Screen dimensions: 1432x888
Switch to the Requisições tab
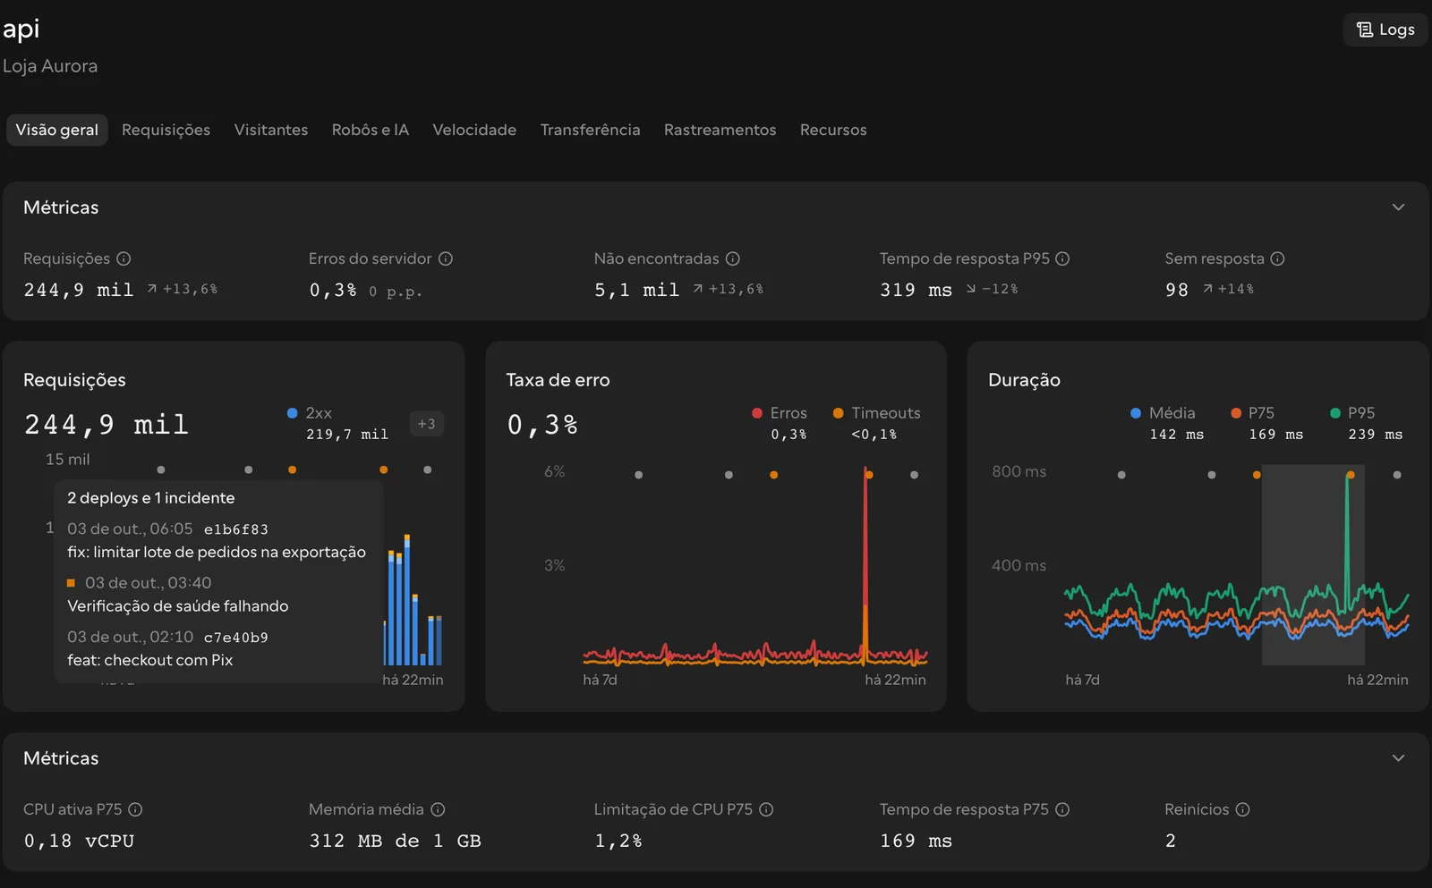166,130
